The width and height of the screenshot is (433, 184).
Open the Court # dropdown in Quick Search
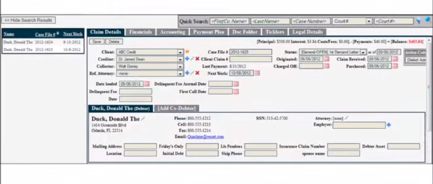point(369,21)
